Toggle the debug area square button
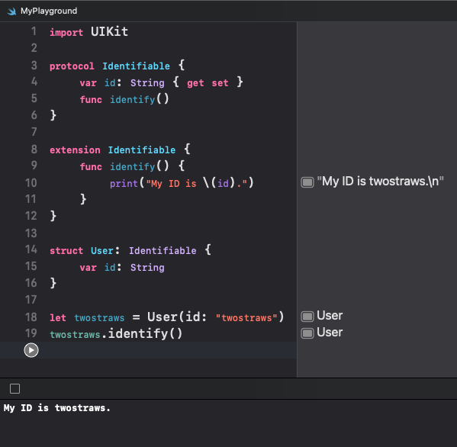 click(x=14, y=388)
